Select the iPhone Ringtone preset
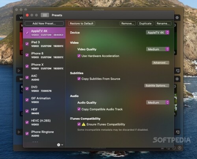This screenshot has width=197, height=159. coord(44,134)
